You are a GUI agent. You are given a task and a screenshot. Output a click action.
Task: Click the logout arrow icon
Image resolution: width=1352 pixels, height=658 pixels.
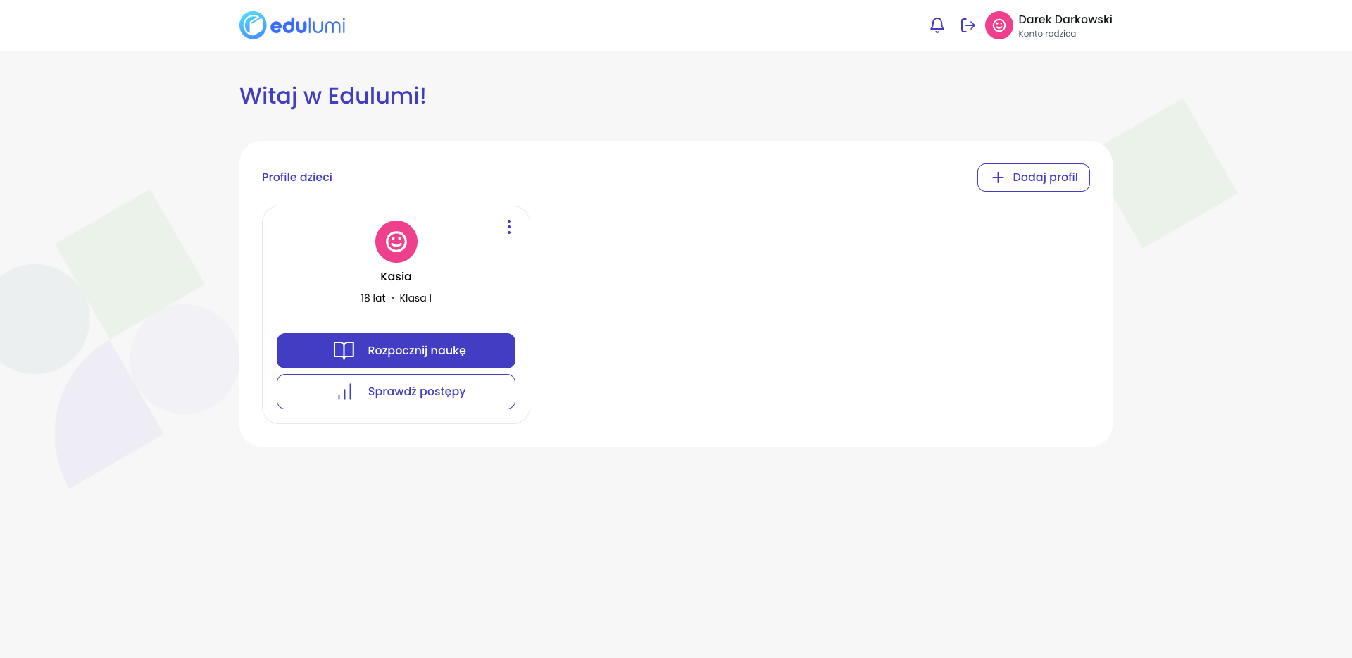coord(968,25)
